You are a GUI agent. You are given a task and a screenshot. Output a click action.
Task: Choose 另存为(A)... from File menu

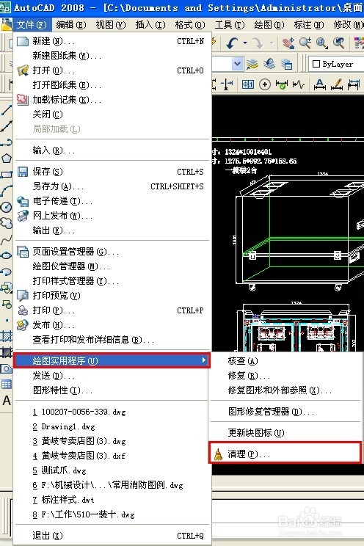pyautogui.click(x=112, y=186)
